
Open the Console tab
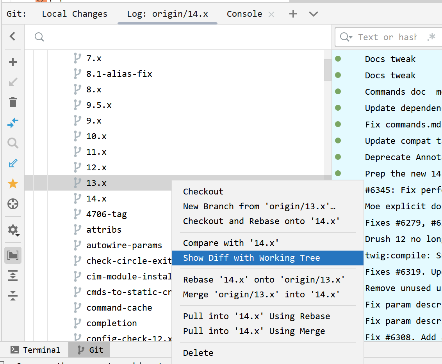point(244,14)
